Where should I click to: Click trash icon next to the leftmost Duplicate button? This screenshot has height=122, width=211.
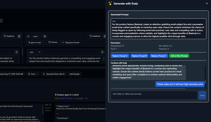[19, 36]
